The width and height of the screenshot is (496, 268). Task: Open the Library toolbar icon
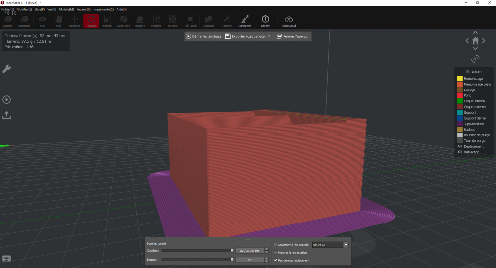(x=265, y=21)
